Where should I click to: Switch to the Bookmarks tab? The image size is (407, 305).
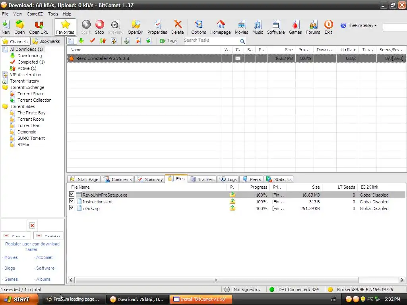coord(47,41)
